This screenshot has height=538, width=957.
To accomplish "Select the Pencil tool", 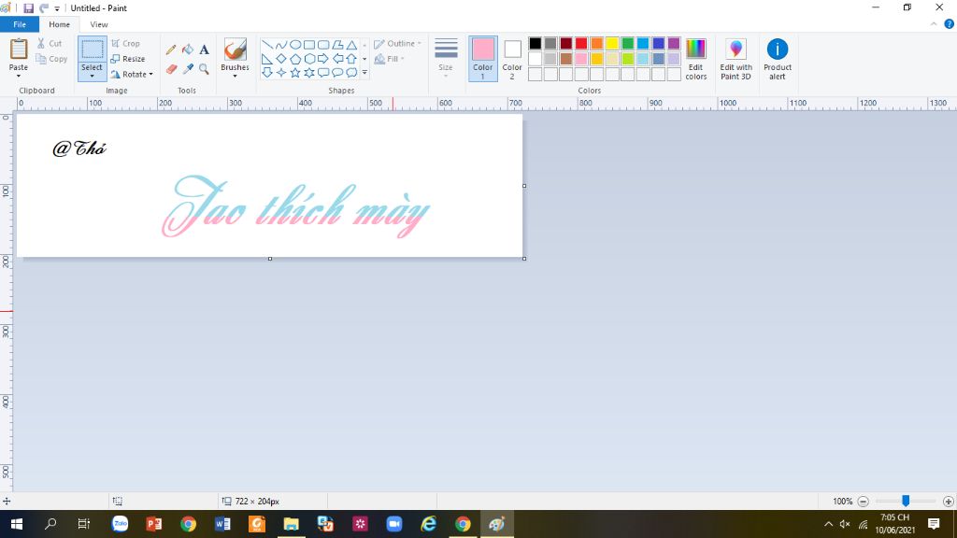I will [x=171, y=50].
